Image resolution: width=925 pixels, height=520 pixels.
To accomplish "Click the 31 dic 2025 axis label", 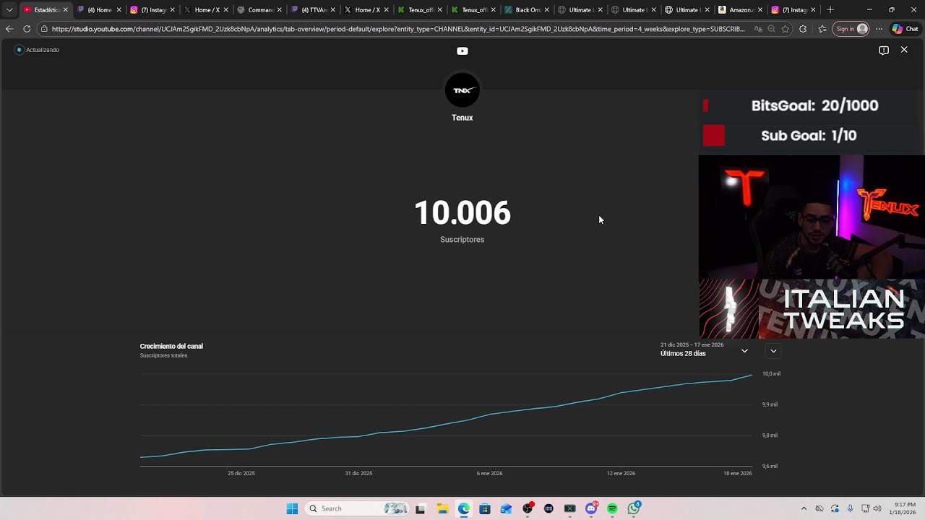I will pos(358,473).
